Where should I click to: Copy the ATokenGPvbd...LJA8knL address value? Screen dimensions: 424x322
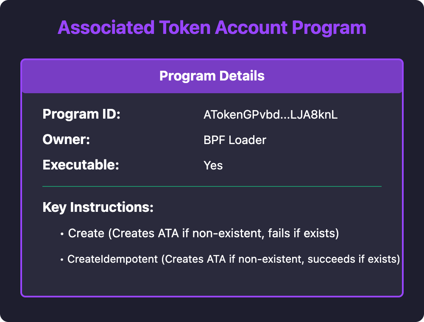coord(271,115)
